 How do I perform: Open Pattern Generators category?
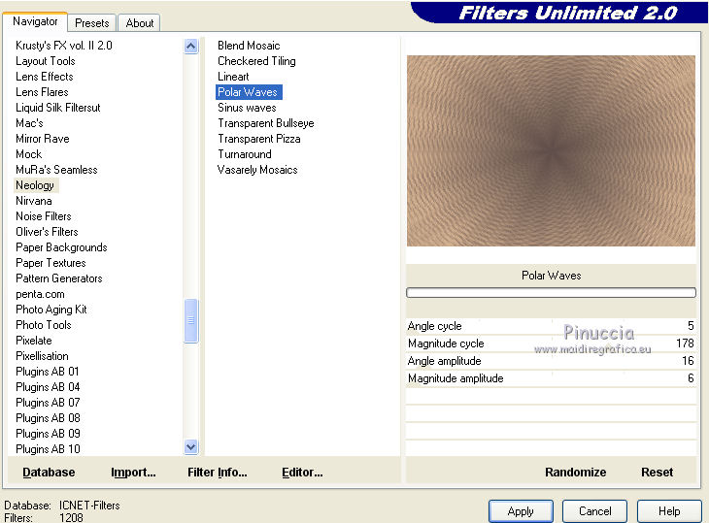click(59, 278)
